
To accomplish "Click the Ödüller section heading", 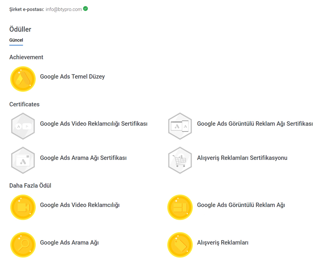I will [20, 29].
